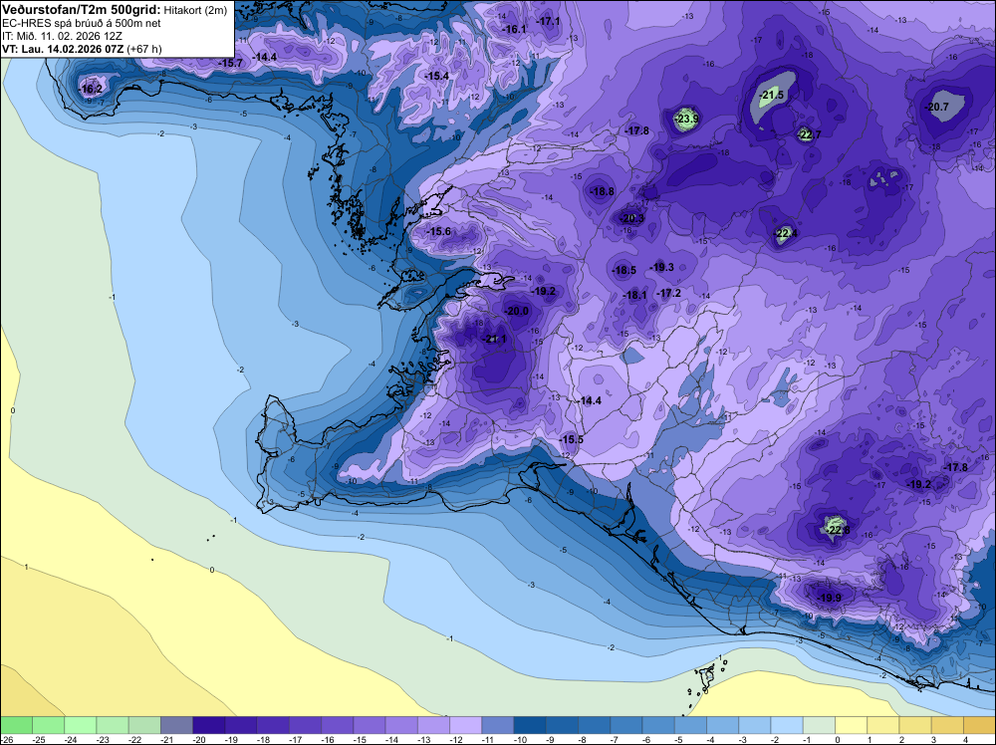Select the -16.2 temperature label
This screenshot has width=996, height=745.
[x=91, y=89]
